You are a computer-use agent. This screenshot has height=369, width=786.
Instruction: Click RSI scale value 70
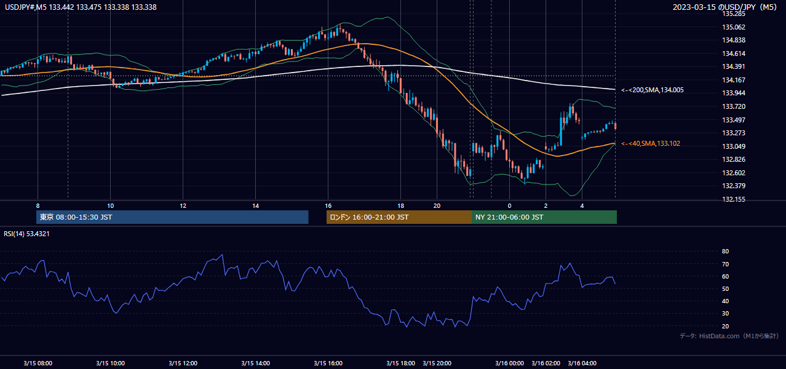tap(725, 264)
